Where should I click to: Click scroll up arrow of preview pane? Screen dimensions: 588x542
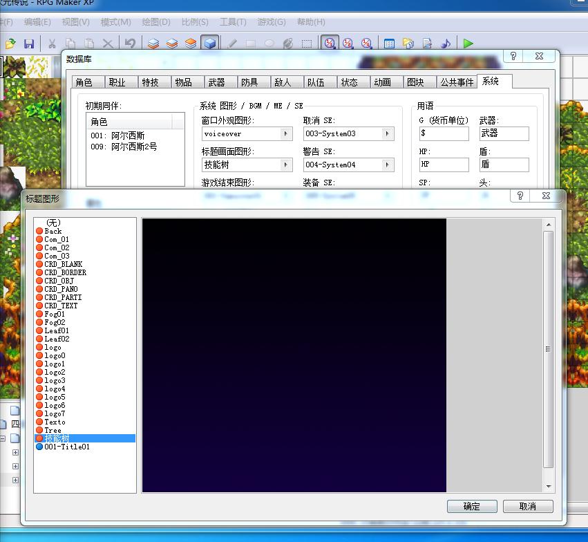tap(549, 225)
